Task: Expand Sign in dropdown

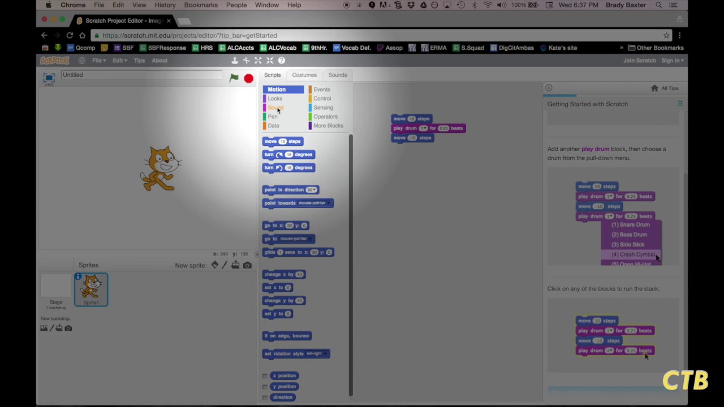Action: click(x=673, y=60)
